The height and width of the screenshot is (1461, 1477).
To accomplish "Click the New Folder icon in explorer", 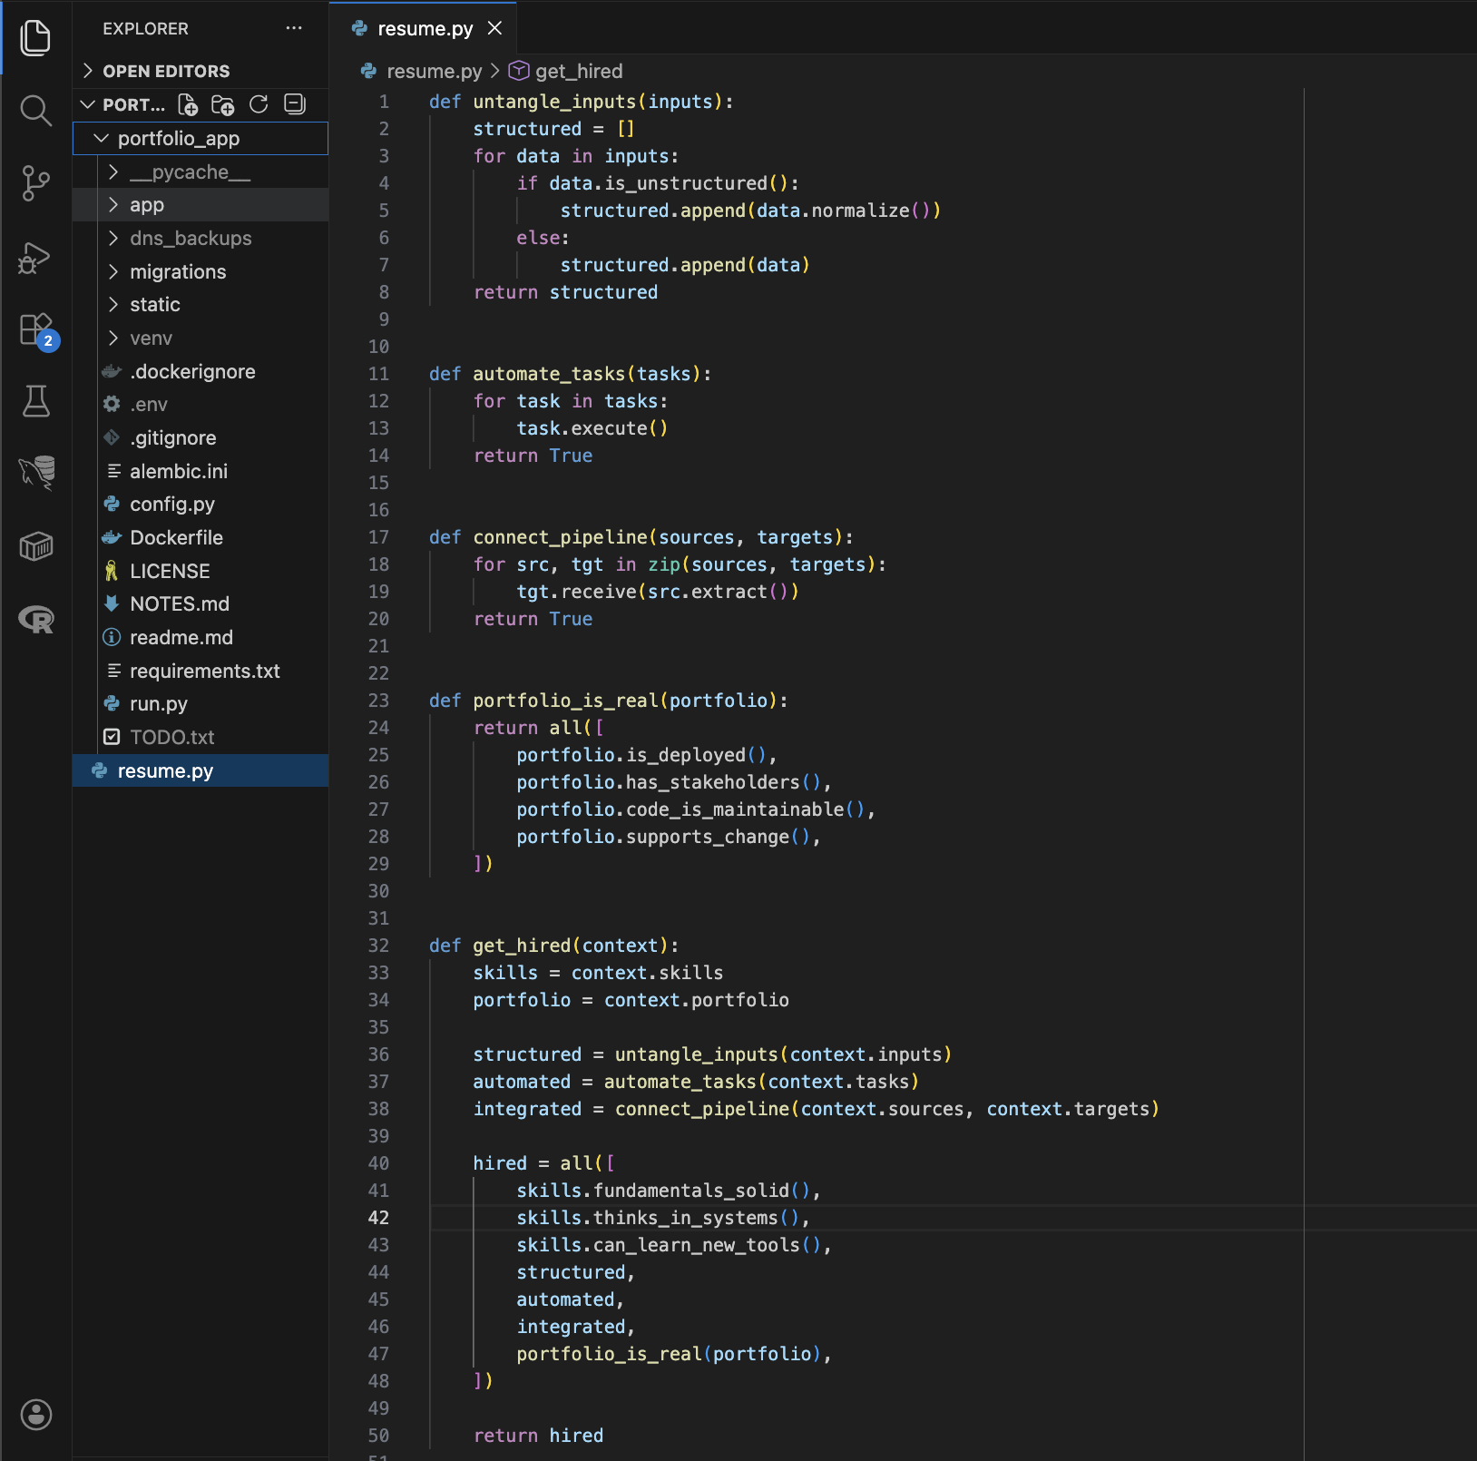I will [x=222, y=105].
